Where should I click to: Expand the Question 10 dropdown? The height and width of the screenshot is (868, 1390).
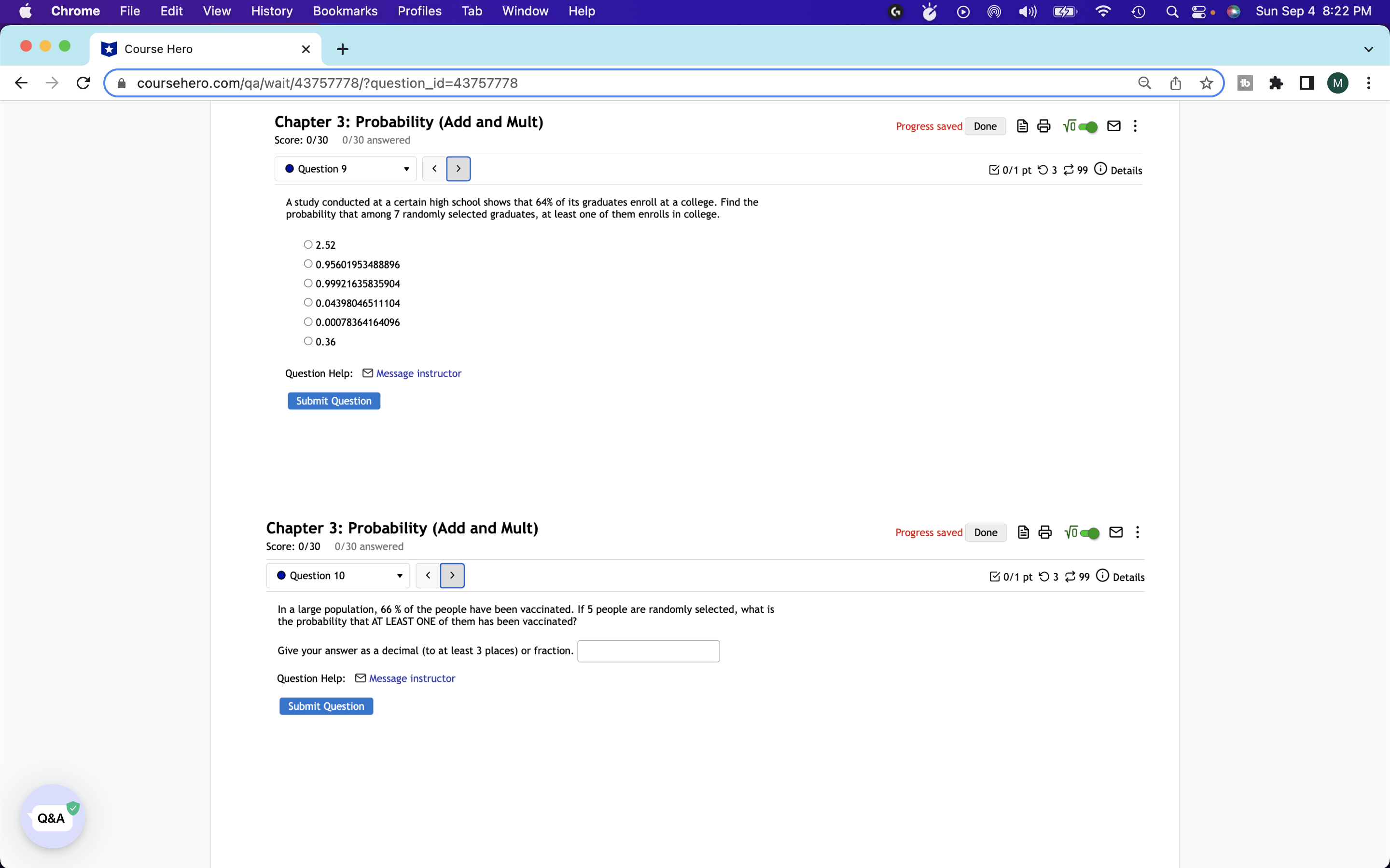[x=338, y=575]
